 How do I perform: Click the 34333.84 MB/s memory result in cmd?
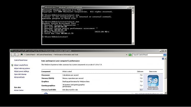[x=102, y=32]
